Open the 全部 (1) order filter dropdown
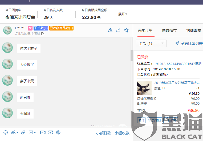203x141 pixels. [x=151, y=43]
